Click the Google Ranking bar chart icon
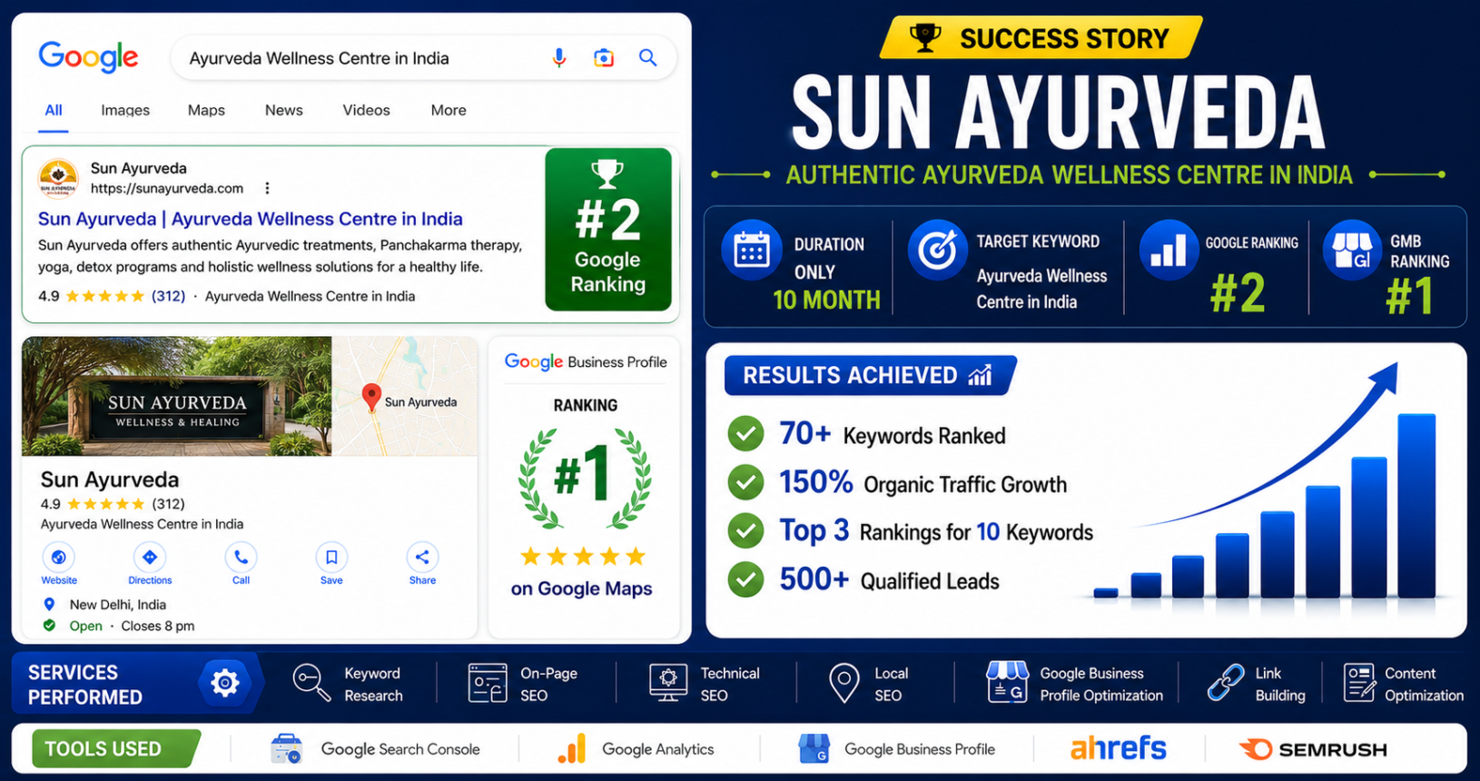 (1168, 249)
